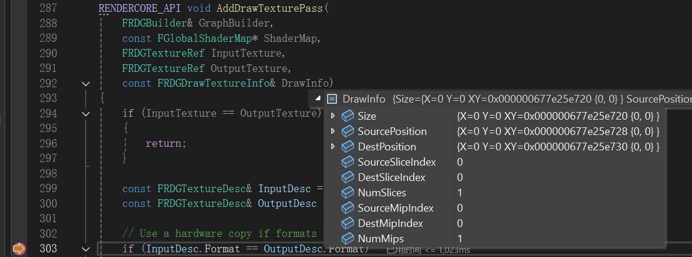Click the AddDrawTexturePass function name

click(270, 8)
